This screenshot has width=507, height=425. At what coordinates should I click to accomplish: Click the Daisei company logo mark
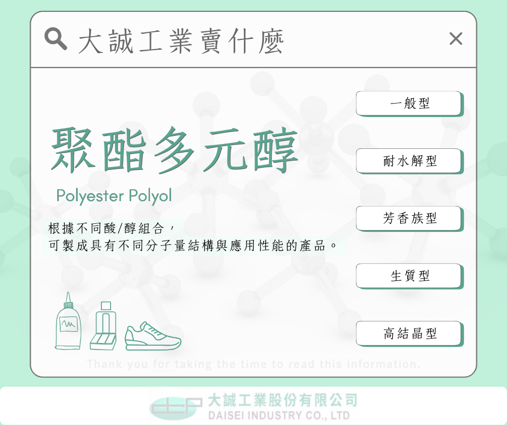(x=176, y=407)
